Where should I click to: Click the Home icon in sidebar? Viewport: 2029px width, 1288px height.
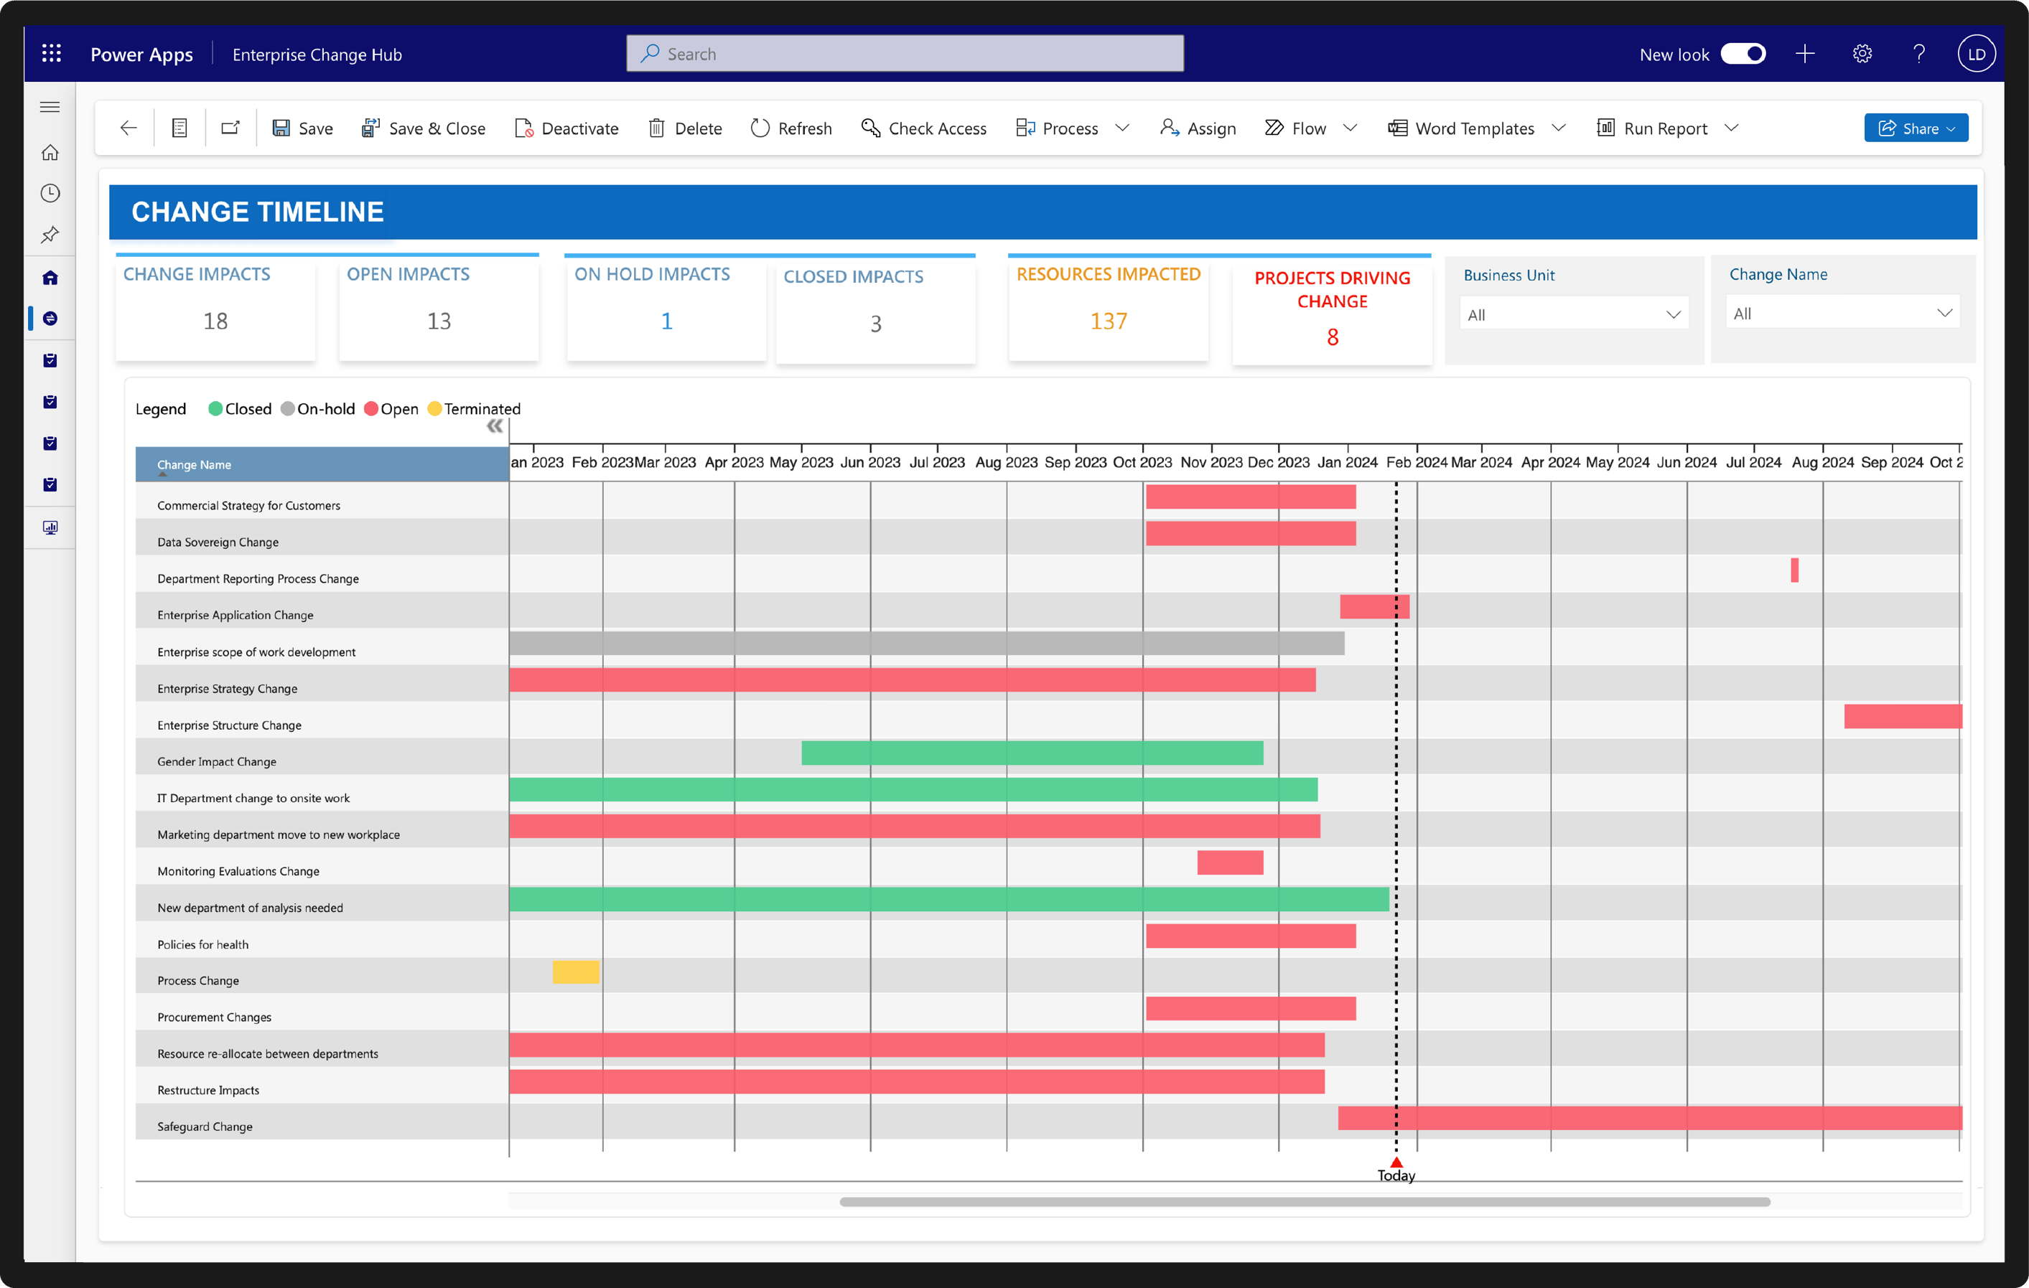[50, 152]
